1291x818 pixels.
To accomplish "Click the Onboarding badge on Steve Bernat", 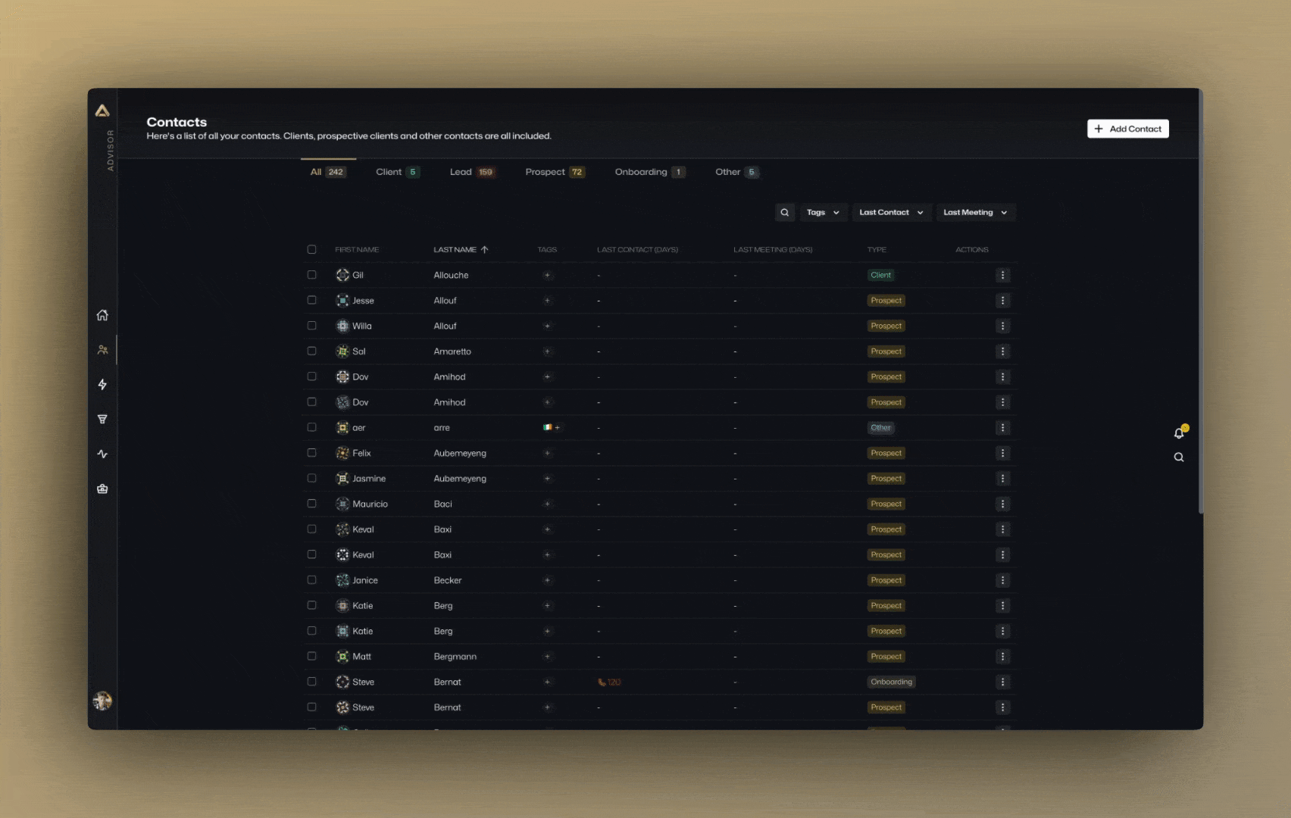I will point(891,682).
